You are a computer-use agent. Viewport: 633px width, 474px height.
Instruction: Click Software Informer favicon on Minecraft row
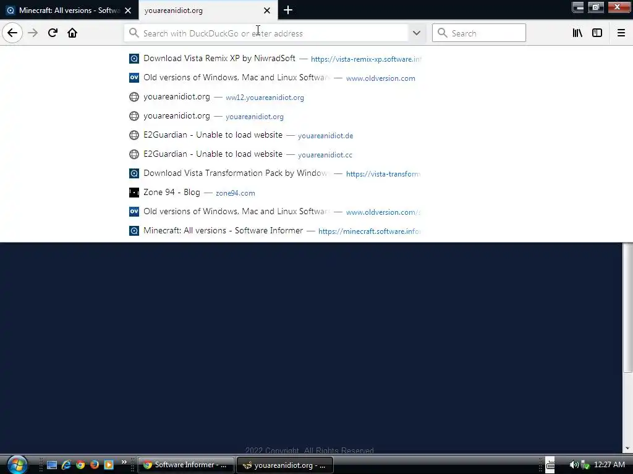coord(134,231)
